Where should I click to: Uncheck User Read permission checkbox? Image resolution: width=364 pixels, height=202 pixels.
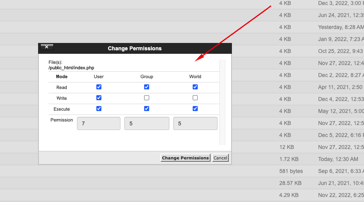(x=99, y=87)
